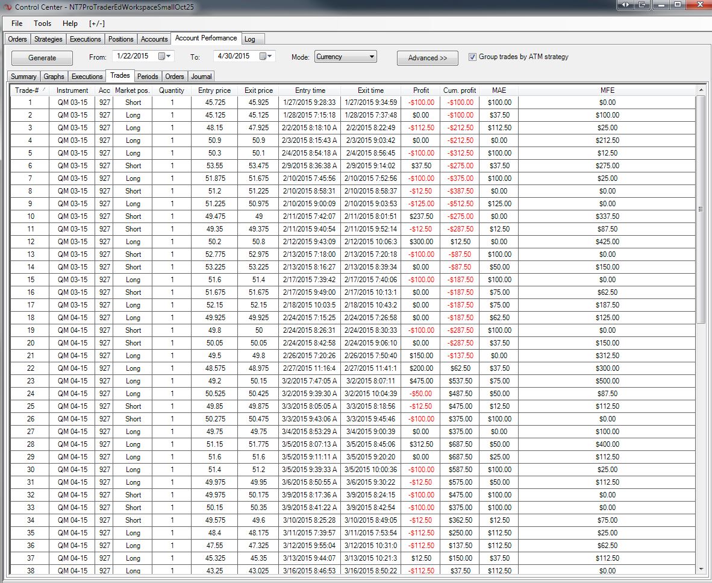Sort by the Market pos. column header

(x=133, y=90)
